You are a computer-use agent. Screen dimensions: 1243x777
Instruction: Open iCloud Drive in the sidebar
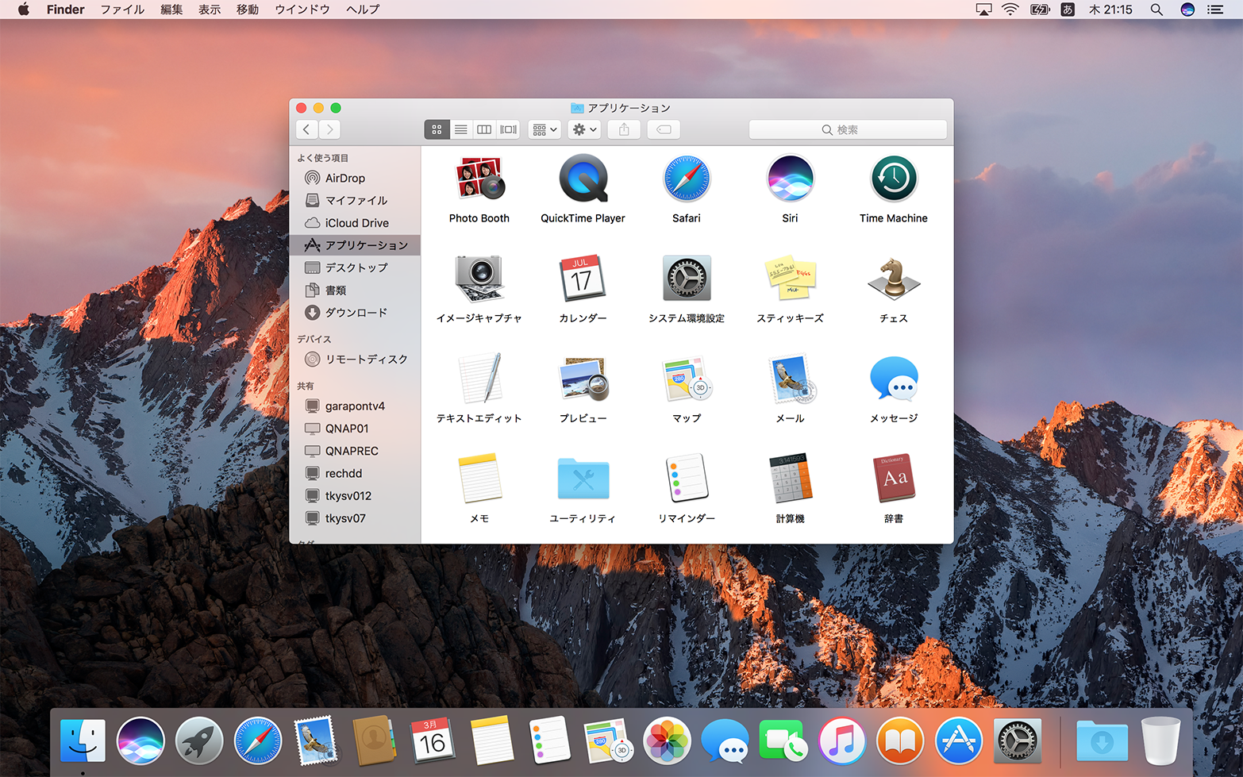355,223
